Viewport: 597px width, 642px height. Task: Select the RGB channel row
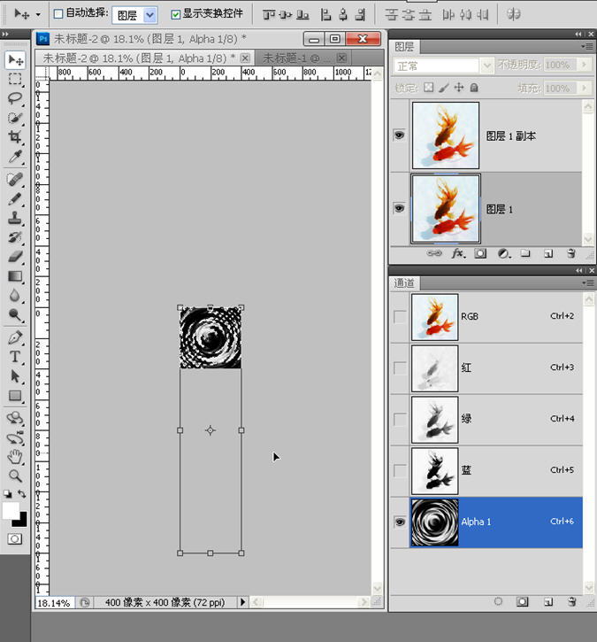tap(496, 317)
